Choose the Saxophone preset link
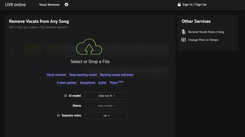The height and width of the screenshot is (137, 245). point(87,83)
